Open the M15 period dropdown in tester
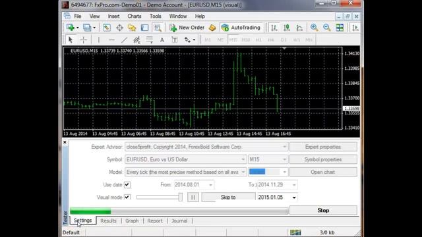 [284, 159]
